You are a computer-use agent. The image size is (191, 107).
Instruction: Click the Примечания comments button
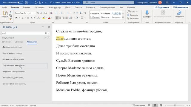tap(180, 7)
